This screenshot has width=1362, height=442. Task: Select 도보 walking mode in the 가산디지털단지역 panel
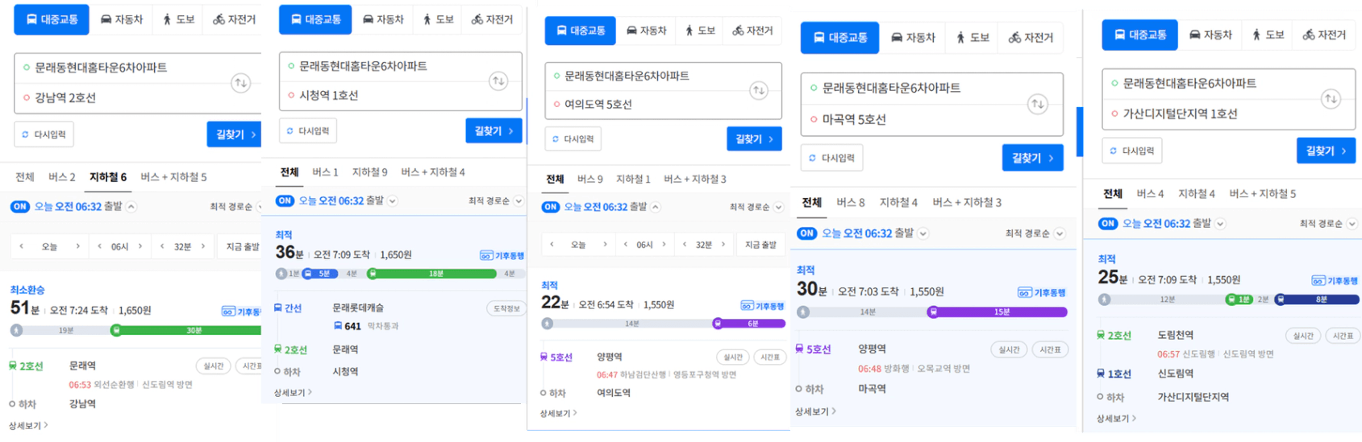point(1268,35)
